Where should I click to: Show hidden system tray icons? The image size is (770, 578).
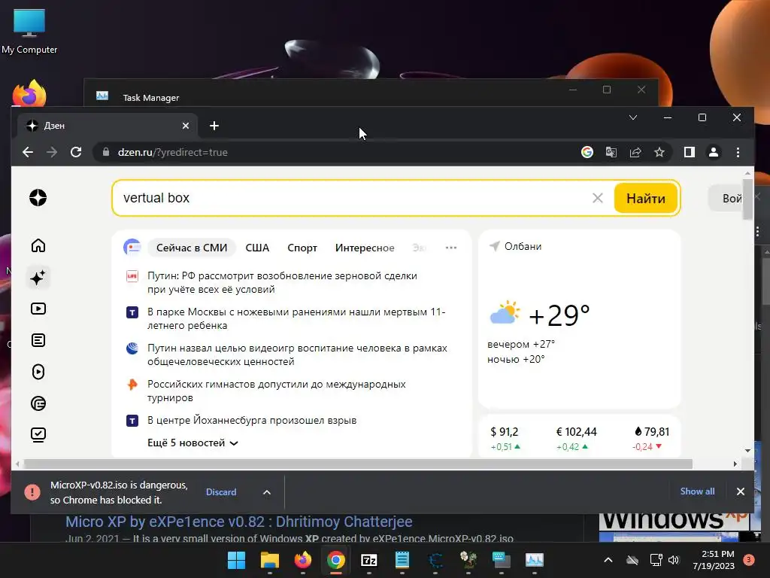point(608,560)
